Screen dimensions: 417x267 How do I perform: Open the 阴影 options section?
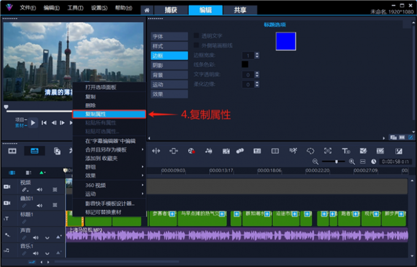(x=169, y=65)
